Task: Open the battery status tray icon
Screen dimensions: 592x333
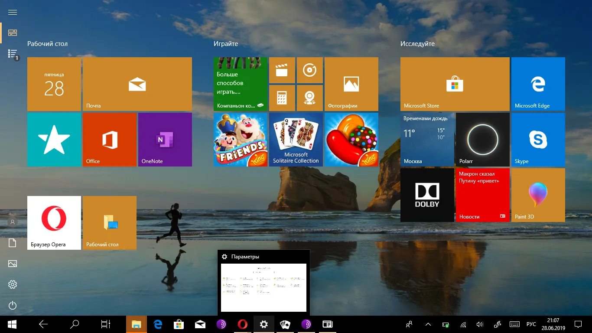Action: tap(446, 324)
